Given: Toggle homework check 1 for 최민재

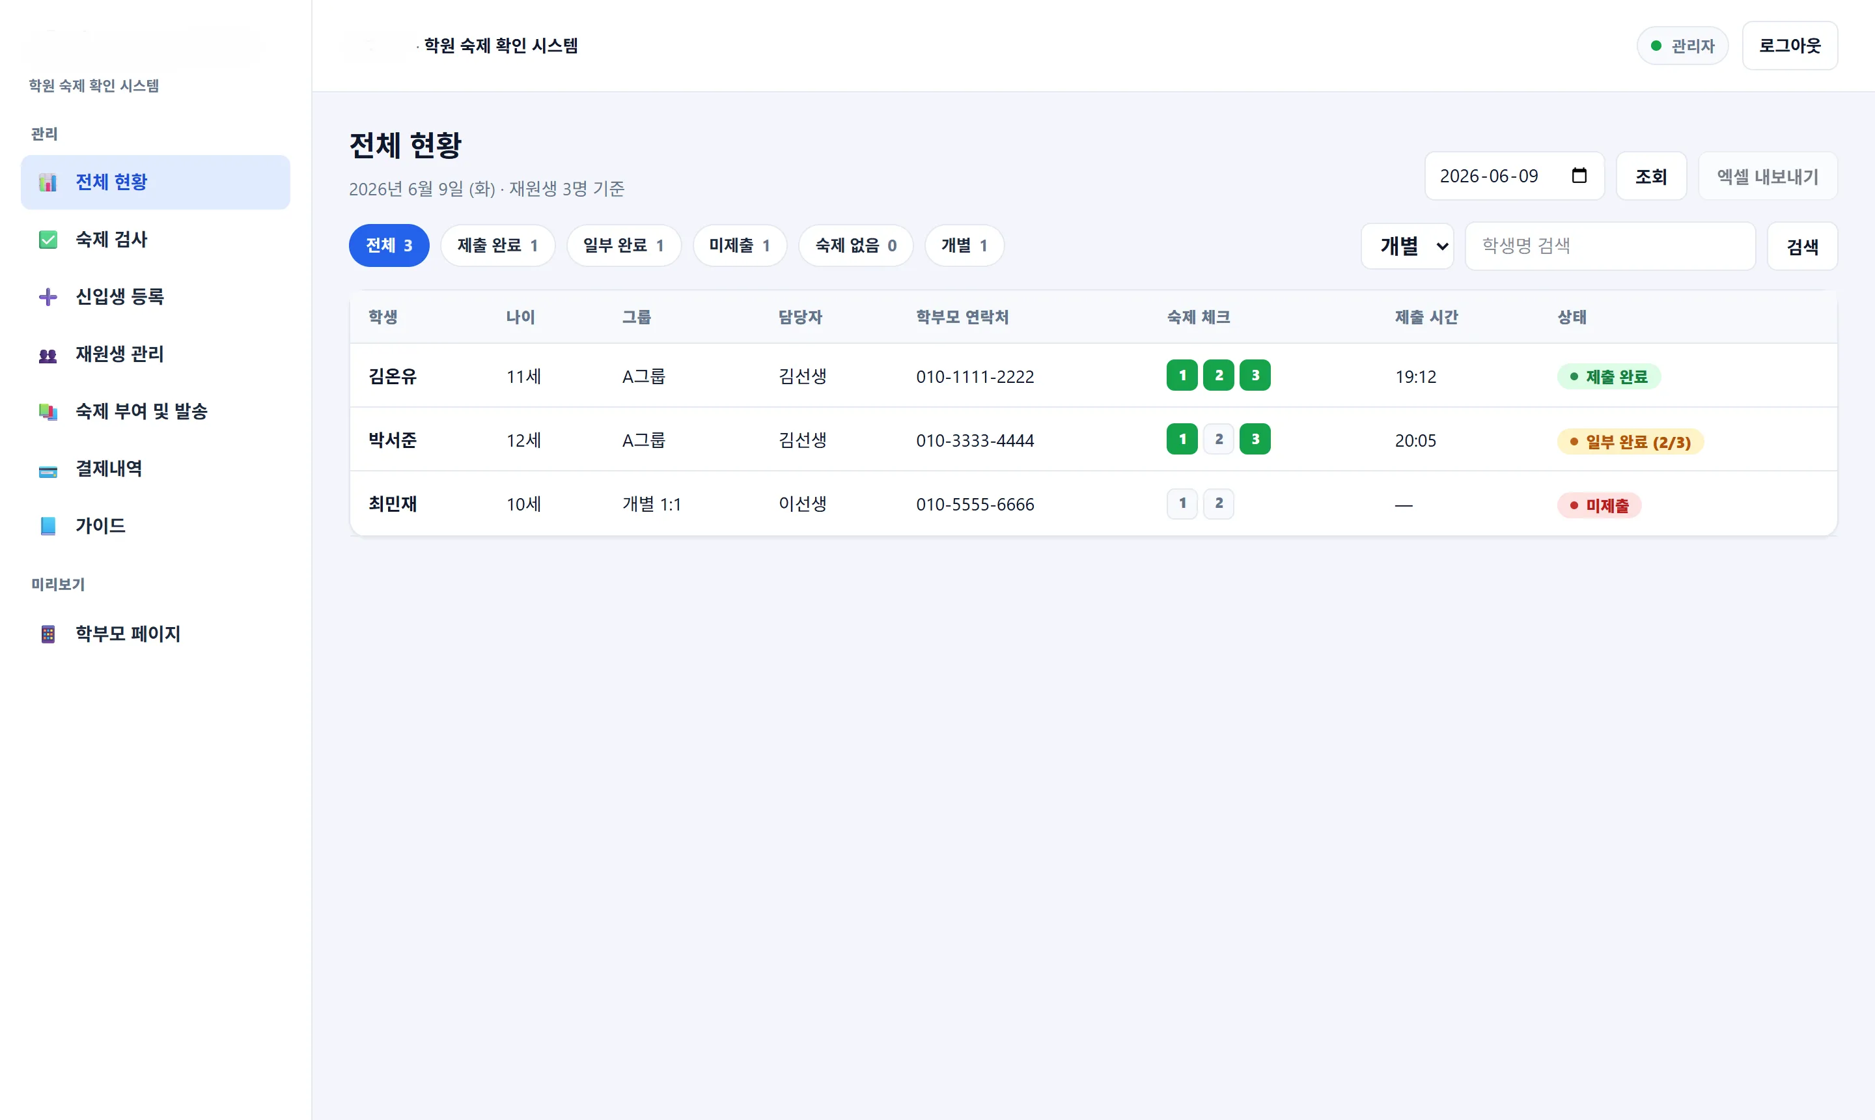Looking at the screenshot, I should [x=1182, y=503].
